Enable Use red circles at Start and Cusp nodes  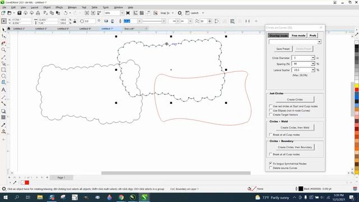point(270,106)
